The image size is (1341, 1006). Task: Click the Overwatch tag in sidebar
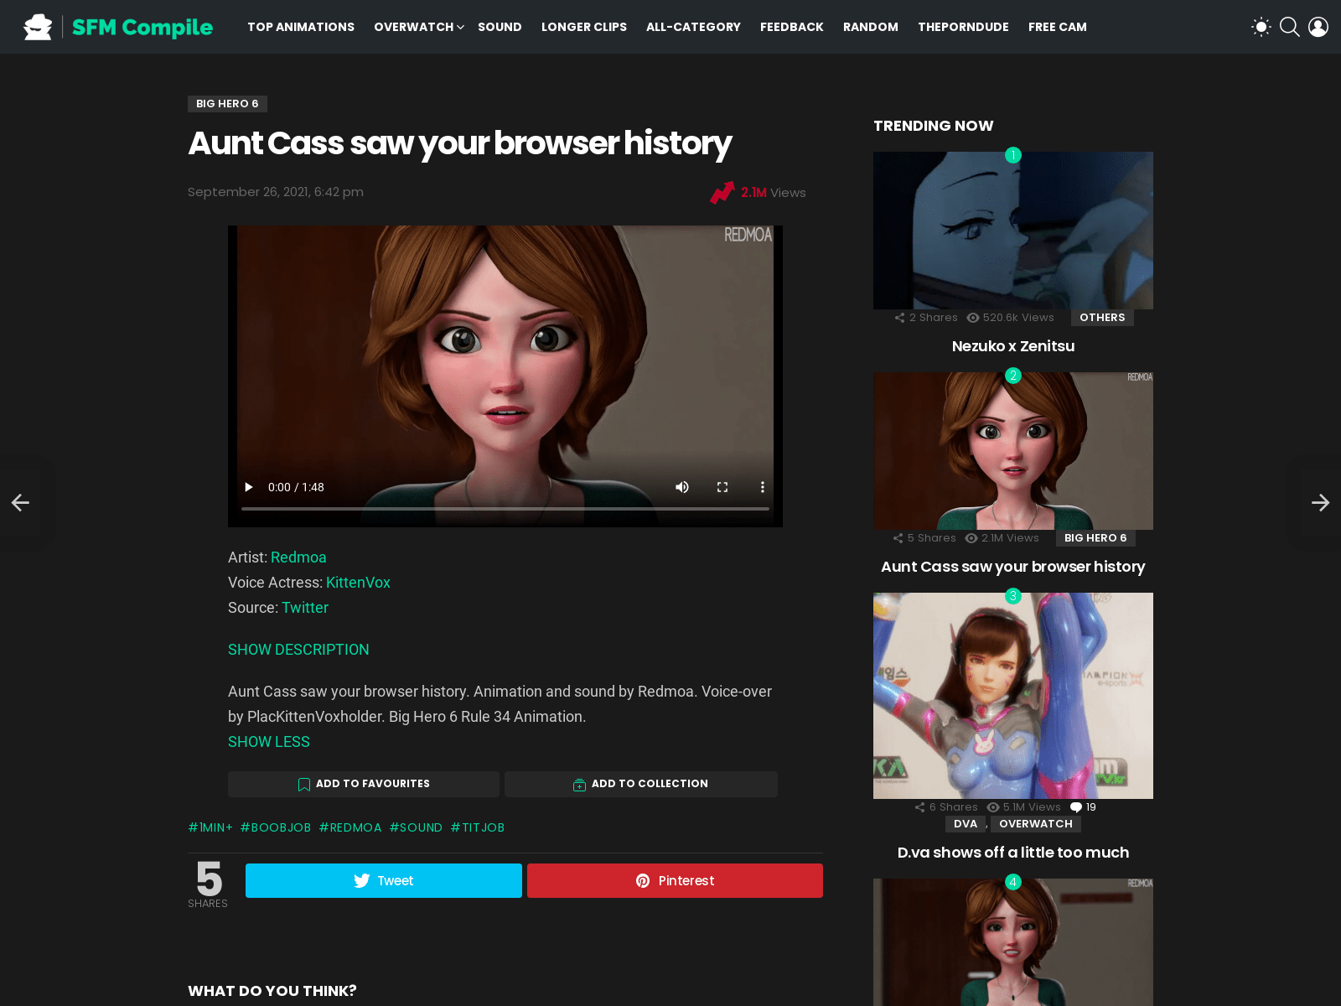1036,824
